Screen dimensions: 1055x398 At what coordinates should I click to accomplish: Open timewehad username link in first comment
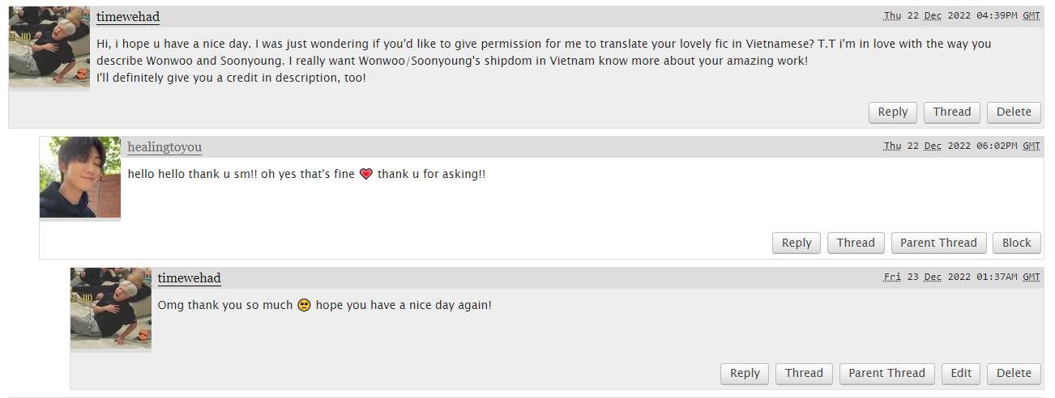click(128, 17)
